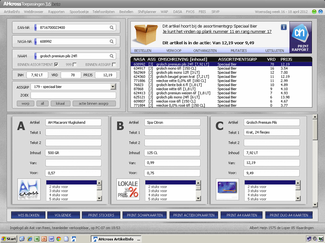The height and width of the screenshot is (243, 325).
Task: Click the first quick launch icon next to Start
Action: tap(22, 239)
